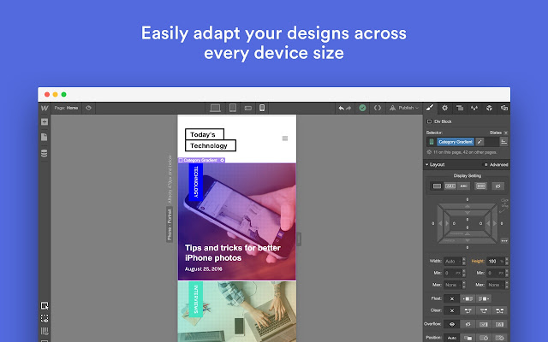The width and height of the screenshot is (548, 342).
Task: Increment the Width value stepper
Action: click(x=464, y=259)
